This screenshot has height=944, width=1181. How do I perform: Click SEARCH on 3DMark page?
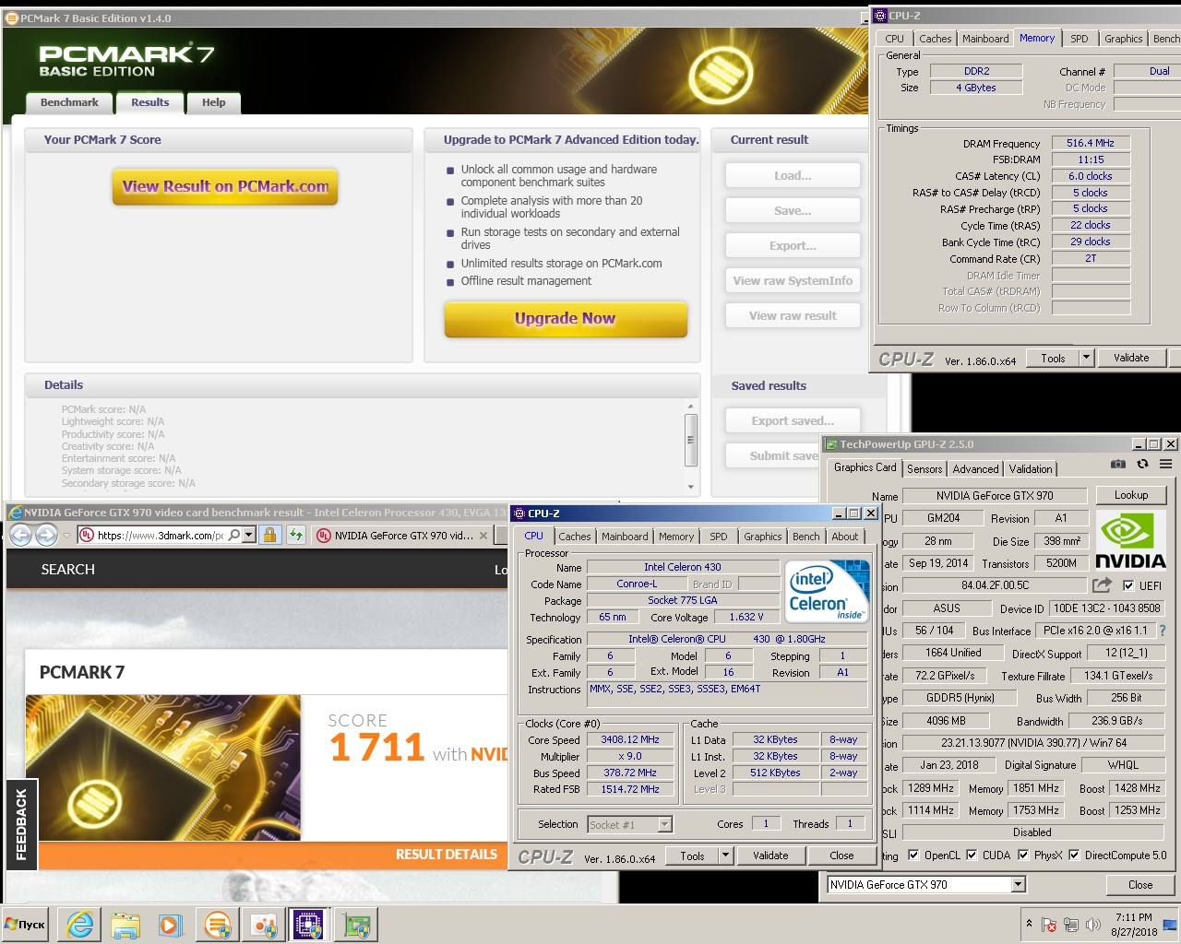pos(67,570)
